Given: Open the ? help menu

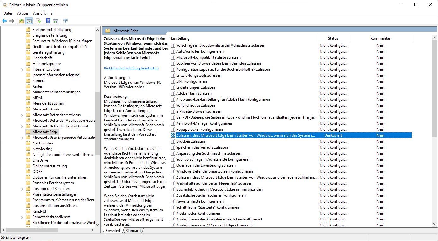Looking at the screenshot, I should pos(51,13).
